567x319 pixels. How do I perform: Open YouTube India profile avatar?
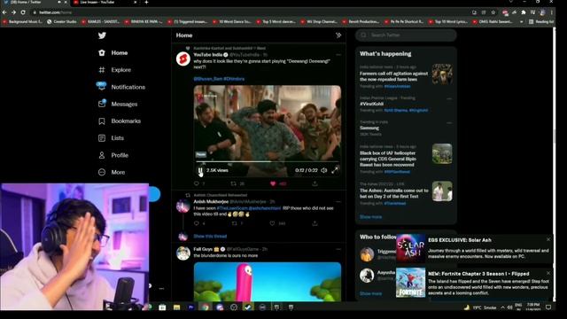coord(183,58)
